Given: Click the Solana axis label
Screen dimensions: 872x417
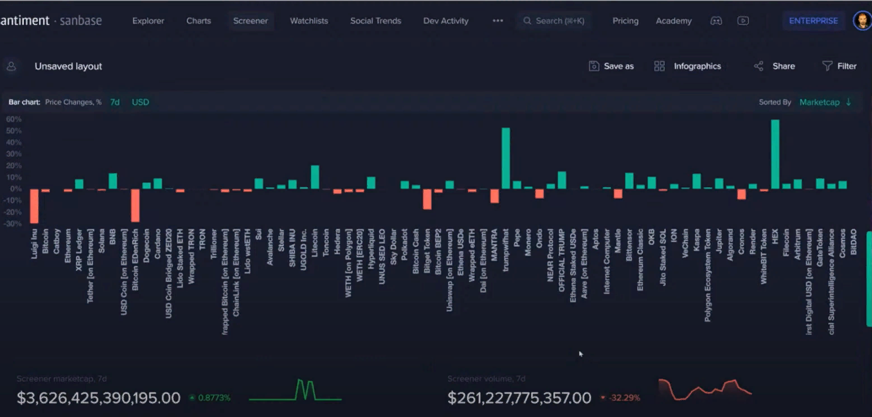Looking at the screenshot, I should point(101,241).
